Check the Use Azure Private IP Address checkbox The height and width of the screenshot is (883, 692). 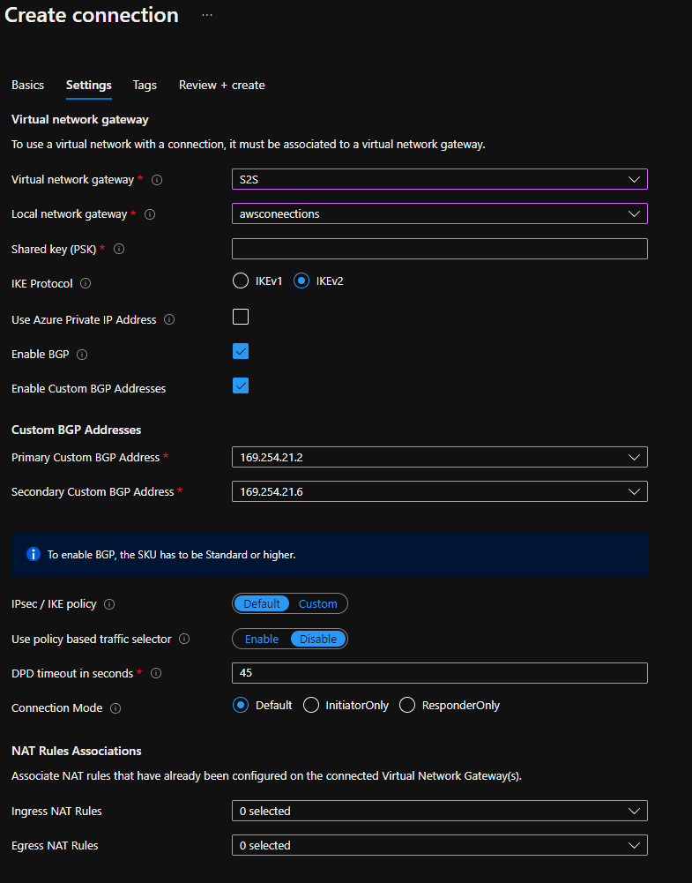(x=240, y=316)
